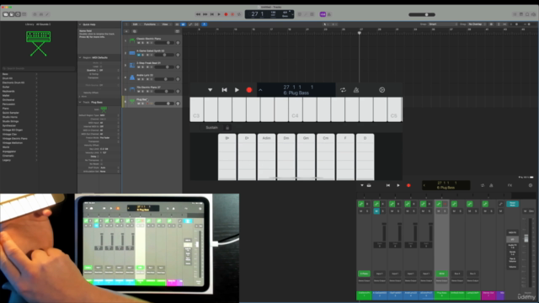Solo the 2-Step Freak Beat track
This screenshot has height=303, width=539.
point(143,67)
